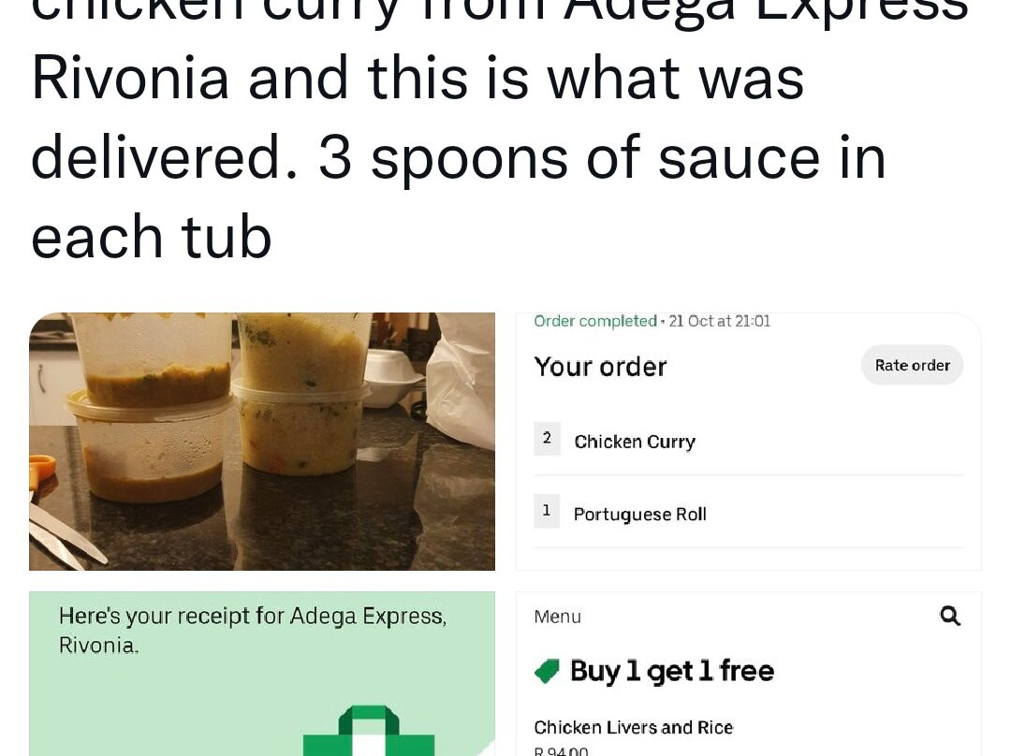Click the green Buy 1 get 1 free tag icon
The image size is (1011, 756).
pyautogui.click(x=548, y=672)
